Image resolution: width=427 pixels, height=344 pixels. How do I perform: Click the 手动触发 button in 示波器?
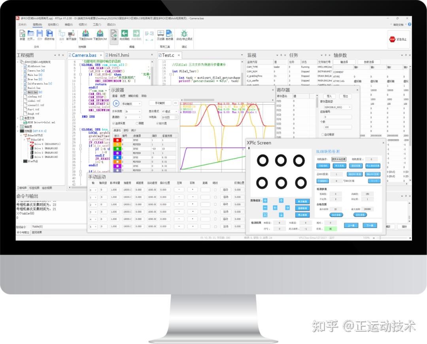(160, 103)
